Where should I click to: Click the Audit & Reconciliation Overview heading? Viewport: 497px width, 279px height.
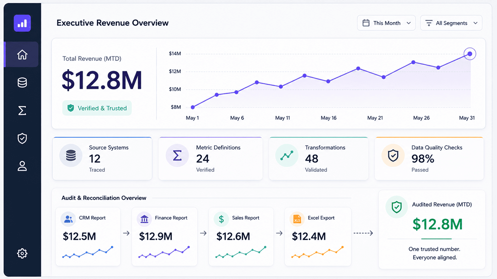click(104, 198)
